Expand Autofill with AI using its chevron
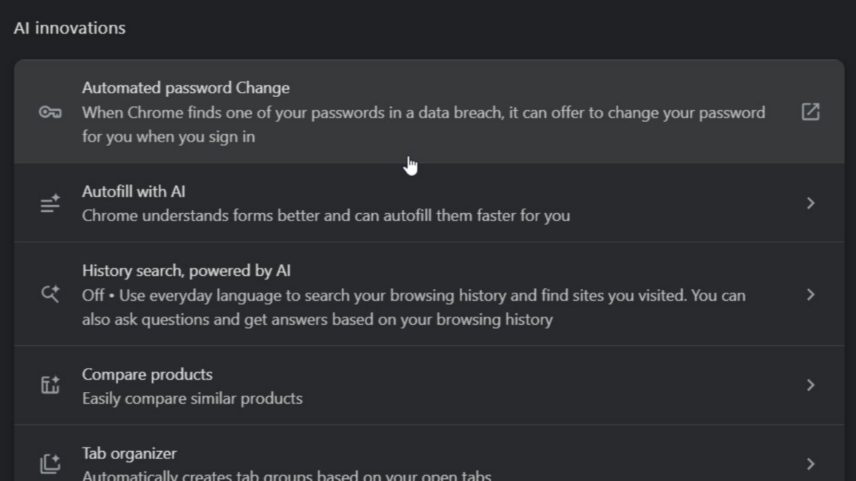This screenshot has height=481, width=856. (x=811, y=203)
